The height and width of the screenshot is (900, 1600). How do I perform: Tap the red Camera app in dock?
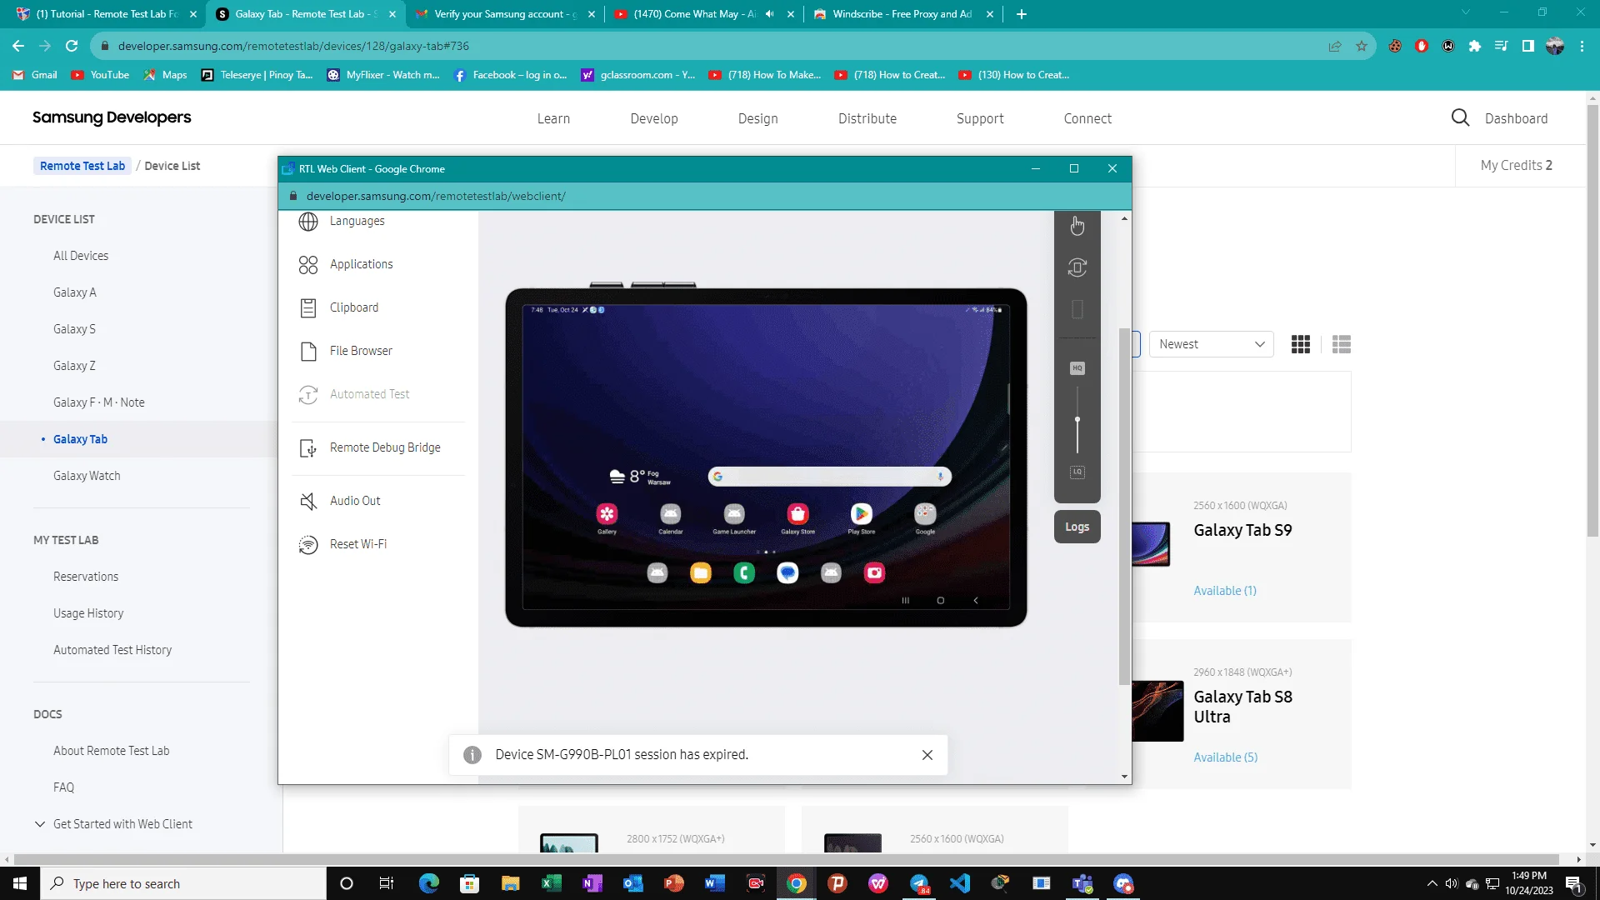click(x=874, y=572)
